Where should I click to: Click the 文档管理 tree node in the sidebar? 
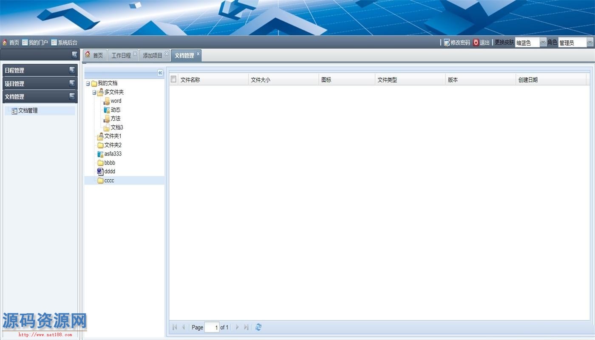tap(28, 110)
